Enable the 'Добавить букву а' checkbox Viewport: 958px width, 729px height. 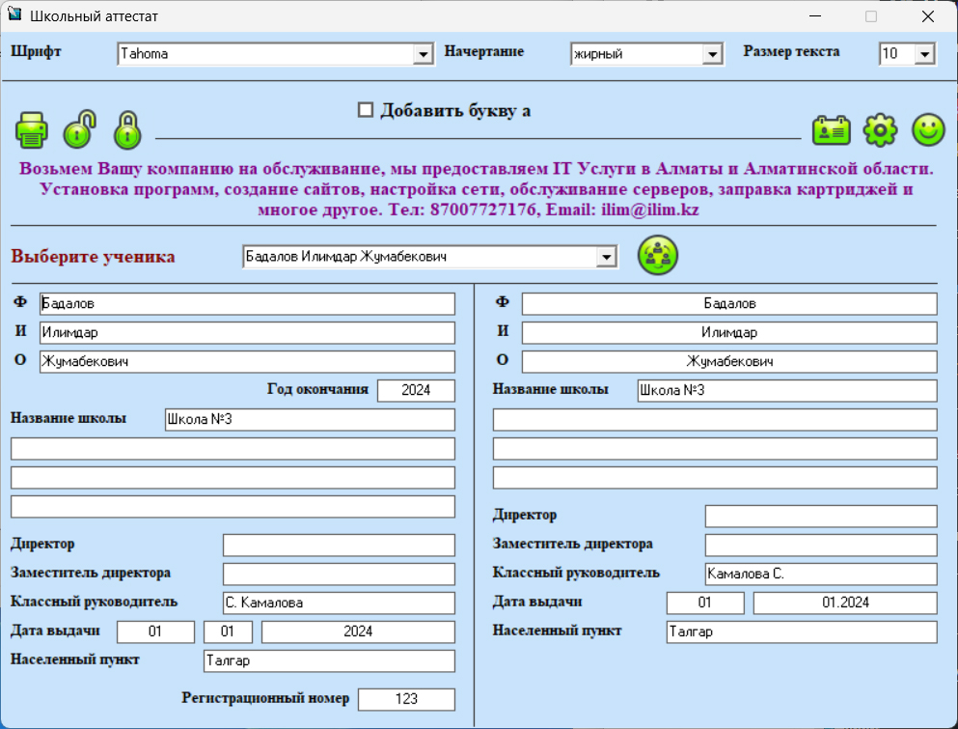click(x=366, y=110)
